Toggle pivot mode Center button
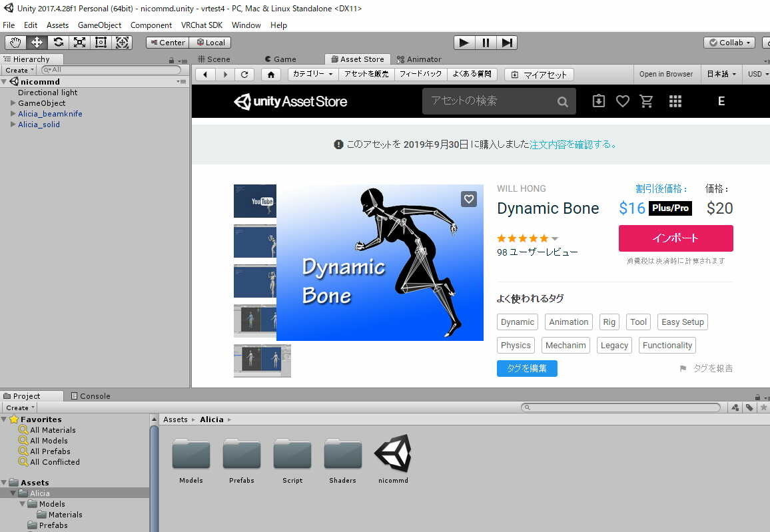Viewport: 770px width, 532px height. coord(168,43)
